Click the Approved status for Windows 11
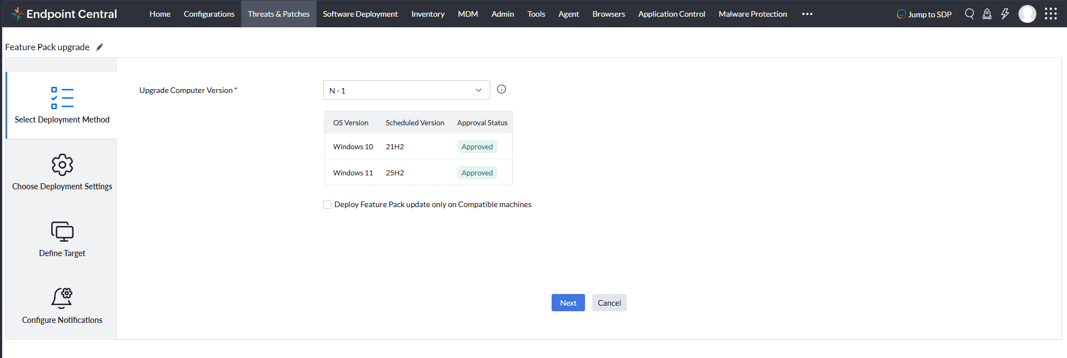Image resolution: width=1067 pixels, height=358 pixels. [x=477, y=173]
